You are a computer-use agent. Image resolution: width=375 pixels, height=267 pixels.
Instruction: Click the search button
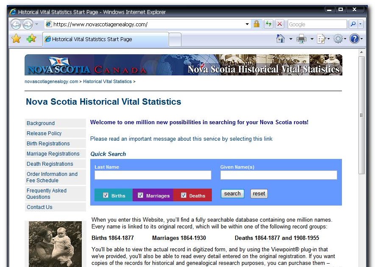232,193
